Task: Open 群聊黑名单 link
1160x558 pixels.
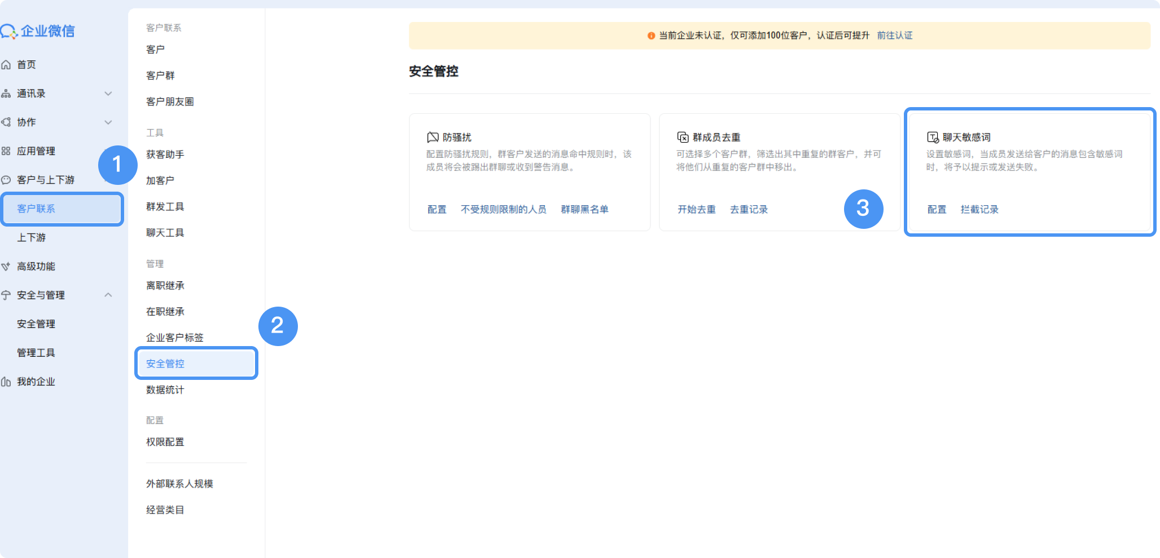Action: click(585, 210)
